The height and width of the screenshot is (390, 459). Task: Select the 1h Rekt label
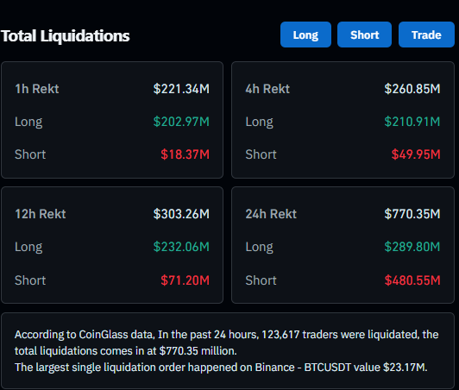click(x=37, y=89)
